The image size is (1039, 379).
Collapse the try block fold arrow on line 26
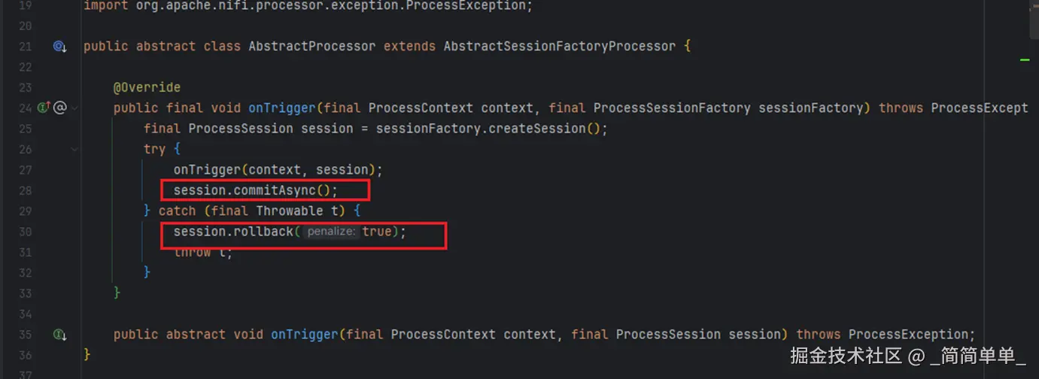[74, 149]
